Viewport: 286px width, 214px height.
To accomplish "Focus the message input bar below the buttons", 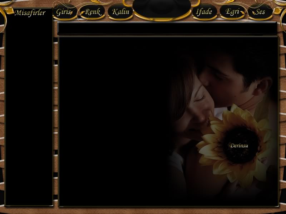I will [x=167, y=28].
